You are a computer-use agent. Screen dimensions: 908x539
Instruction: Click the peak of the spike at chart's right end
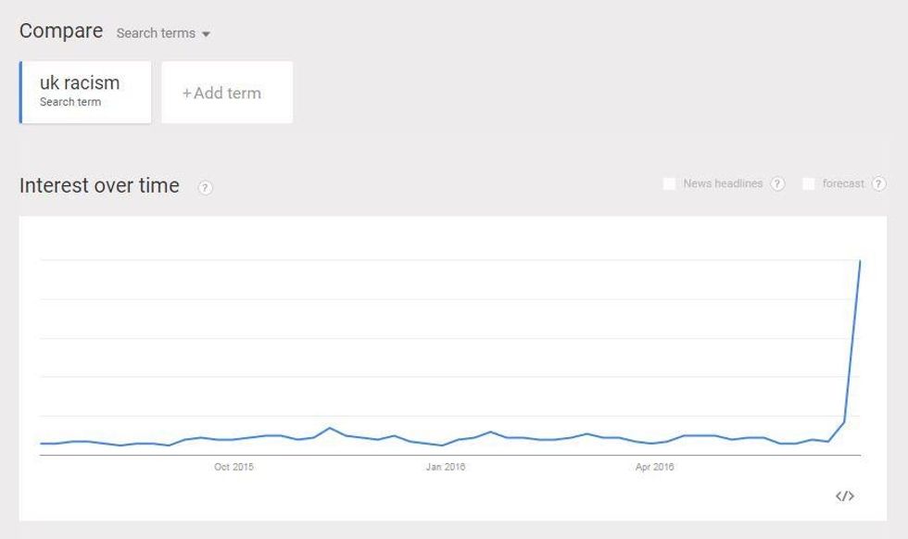tap(861, 261)
